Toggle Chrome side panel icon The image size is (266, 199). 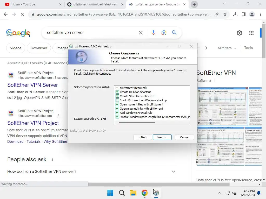(244, 15)
